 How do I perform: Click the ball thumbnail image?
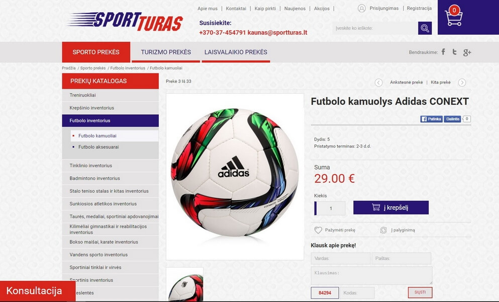click(184, 284)
